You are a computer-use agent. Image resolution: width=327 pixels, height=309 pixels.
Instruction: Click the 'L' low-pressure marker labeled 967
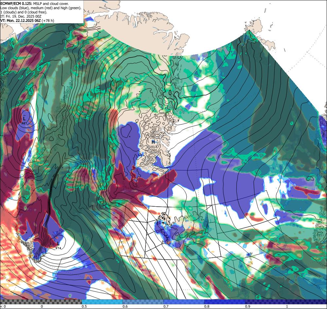25,119
